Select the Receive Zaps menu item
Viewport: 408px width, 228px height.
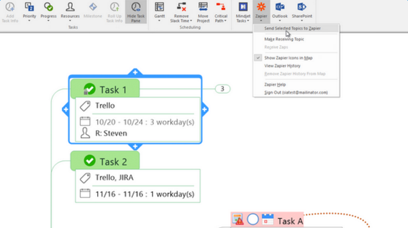pyautogui.click(x=296, y=47)
